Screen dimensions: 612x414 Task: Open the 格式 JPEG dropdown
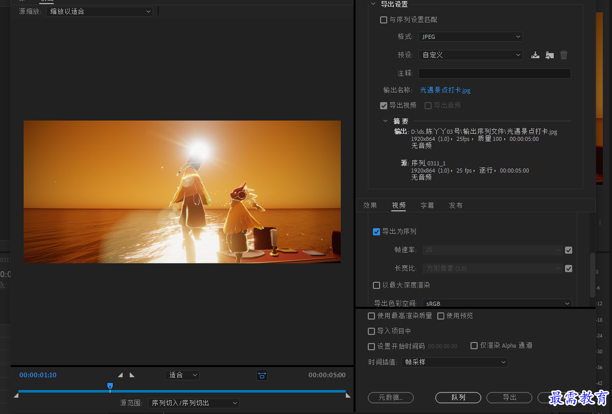coord(470,37)
